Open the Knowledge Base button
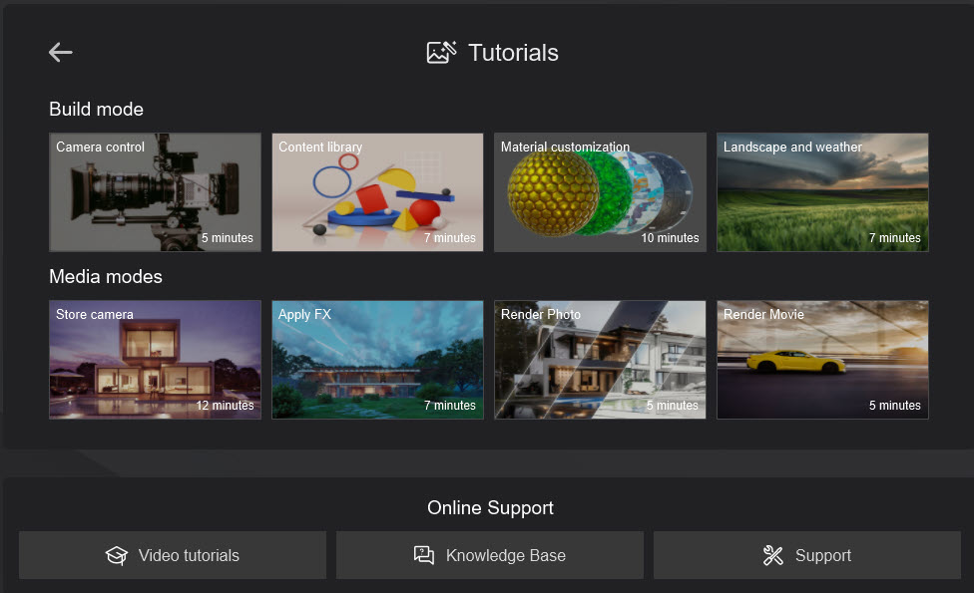This screenshot has width=974, height=593. [489, 555]
